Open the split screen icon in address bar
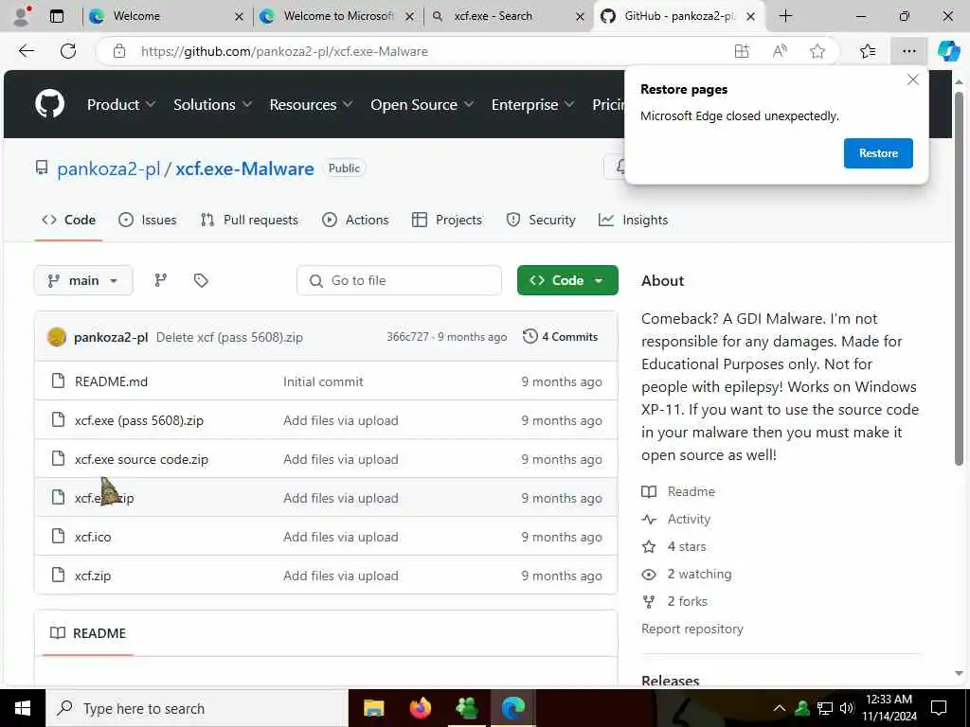 pos(741,51)
